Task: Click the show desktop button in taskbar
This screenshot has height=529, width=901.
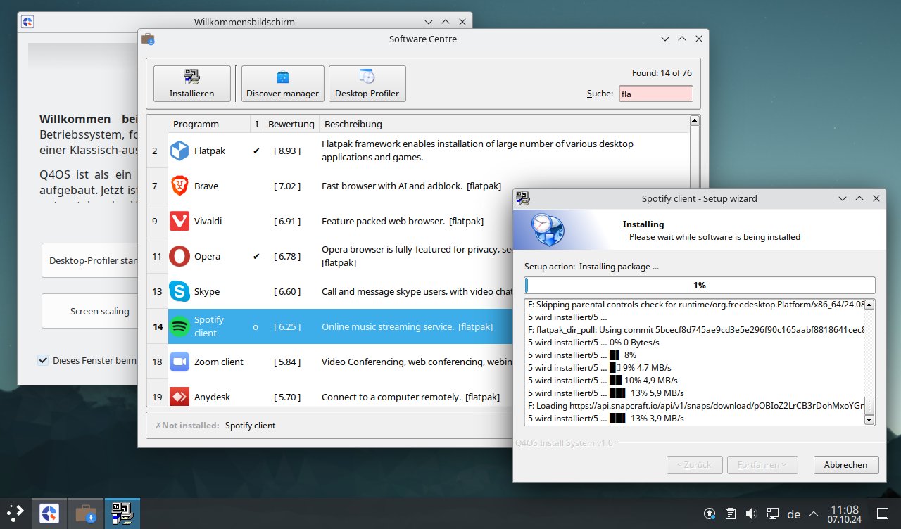Action: tap(883, 514)
